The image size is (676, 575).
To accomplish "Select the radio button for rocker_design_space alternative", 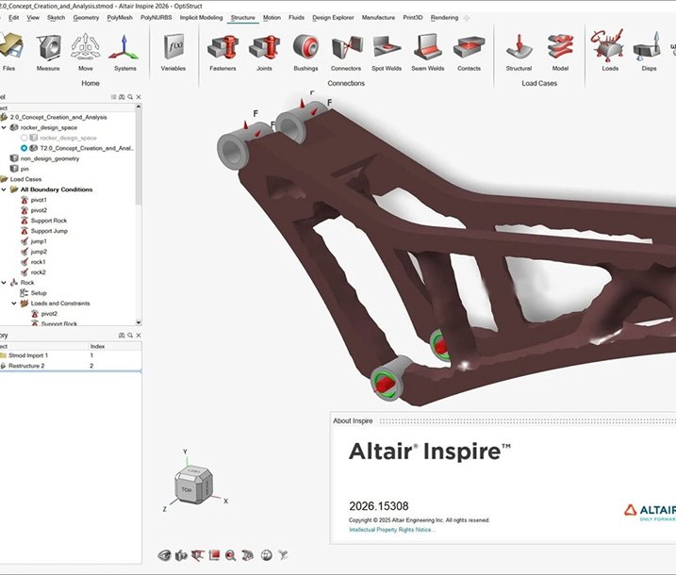I will coord(25,138).
